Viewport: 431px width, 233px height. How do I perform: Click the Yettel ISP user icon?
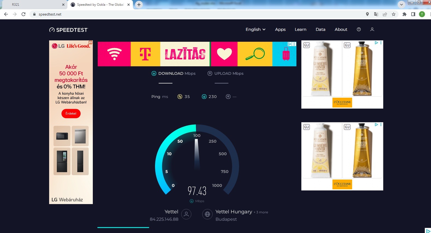[x=186, y=214]
